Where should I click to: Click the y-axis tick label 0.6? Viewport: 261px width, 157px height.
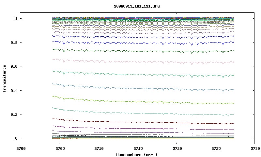click(x=14, y=66)
